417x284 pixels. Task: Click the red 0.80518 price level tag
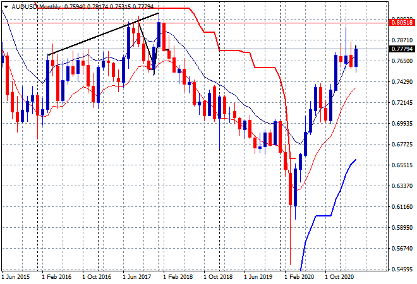tap(402, 22)
